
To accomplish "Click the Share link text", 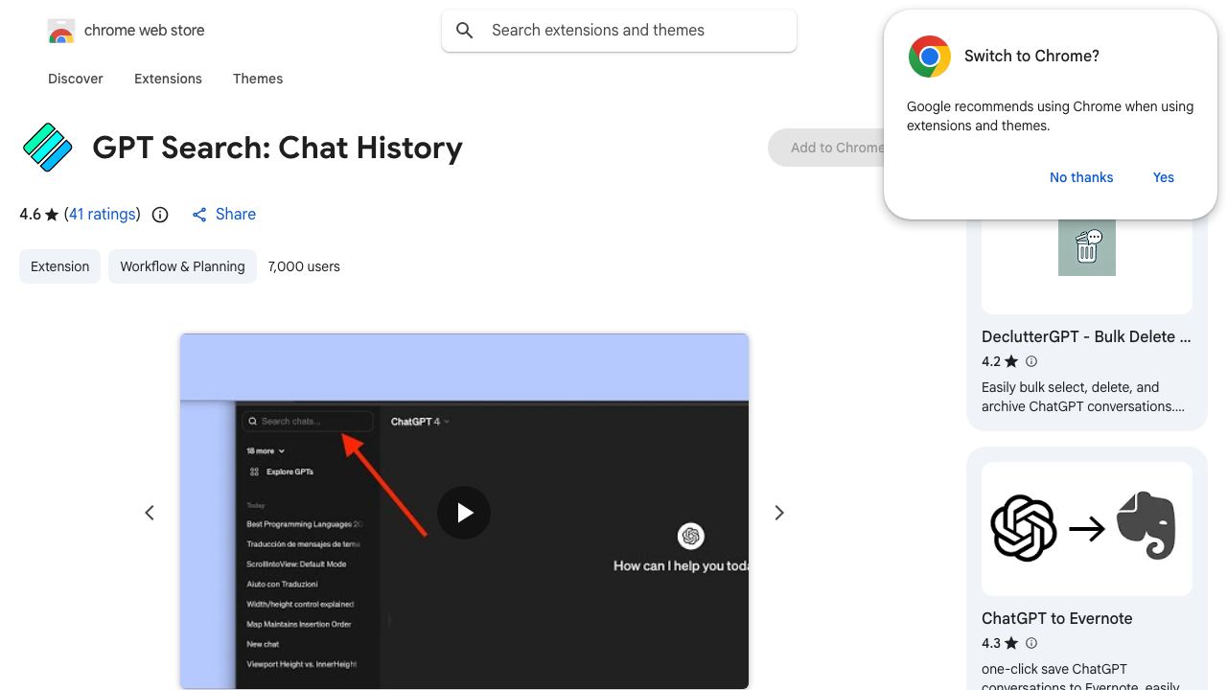I will (236, 215).
